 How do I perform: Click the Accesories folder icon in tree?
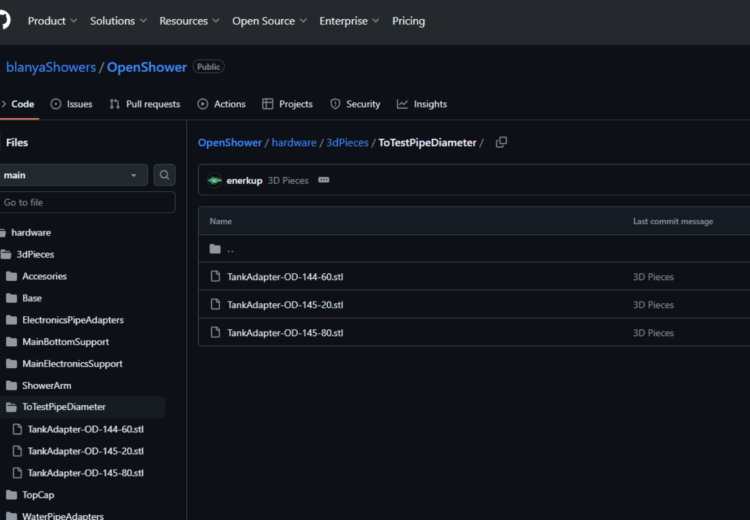(11, 276)
